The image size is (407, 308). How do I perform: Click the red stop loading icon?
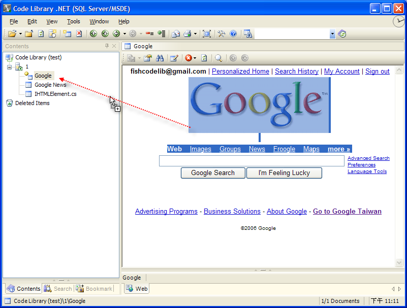[189, 58]
